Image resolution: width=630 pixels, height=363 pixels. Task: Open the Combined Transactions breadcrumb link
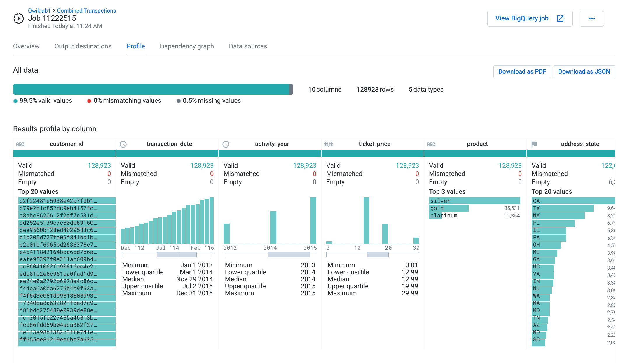pos(86,11)
